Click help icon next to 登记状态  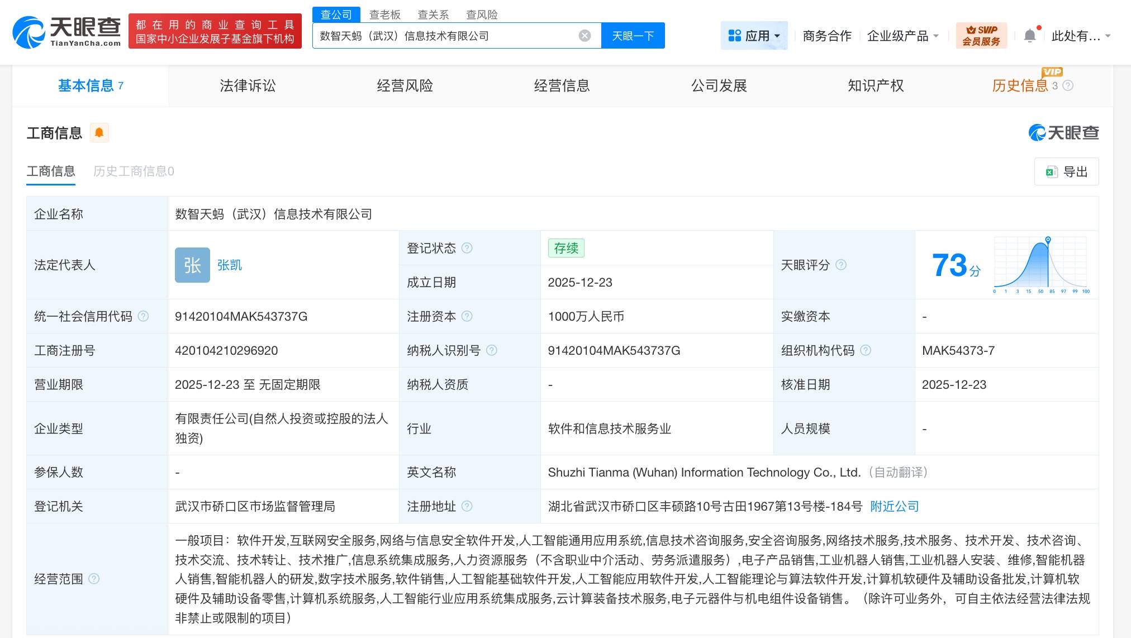pyautogui.click(x=467, y=248)
